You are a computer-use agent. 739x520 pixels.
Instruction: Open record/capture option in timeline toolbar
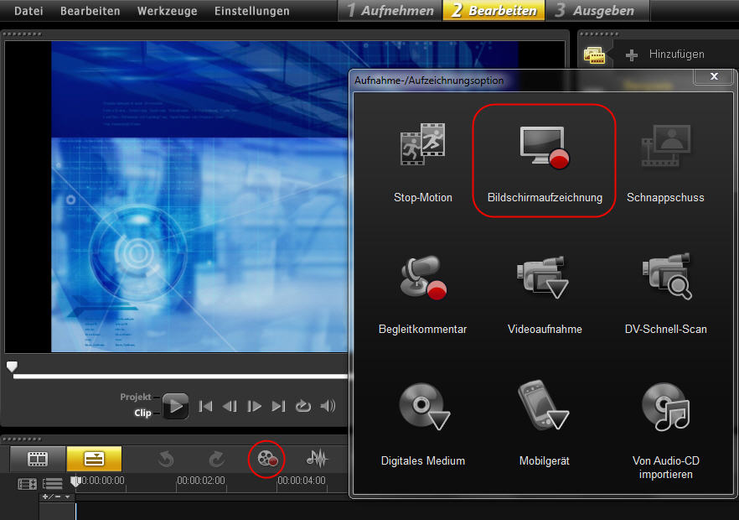[267, 458]
